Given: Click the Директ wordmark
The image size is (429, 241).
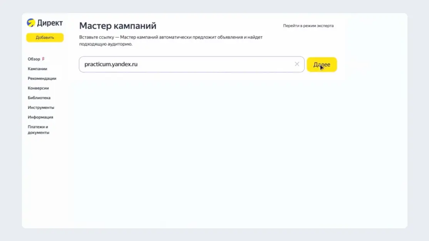Looking at the screenshot, I should [x=50, y=23].
